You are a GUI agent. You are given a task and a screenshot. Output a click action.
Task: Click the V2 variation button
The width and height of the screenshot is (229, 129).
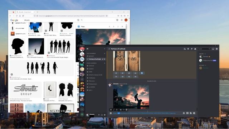coord(122,77)
